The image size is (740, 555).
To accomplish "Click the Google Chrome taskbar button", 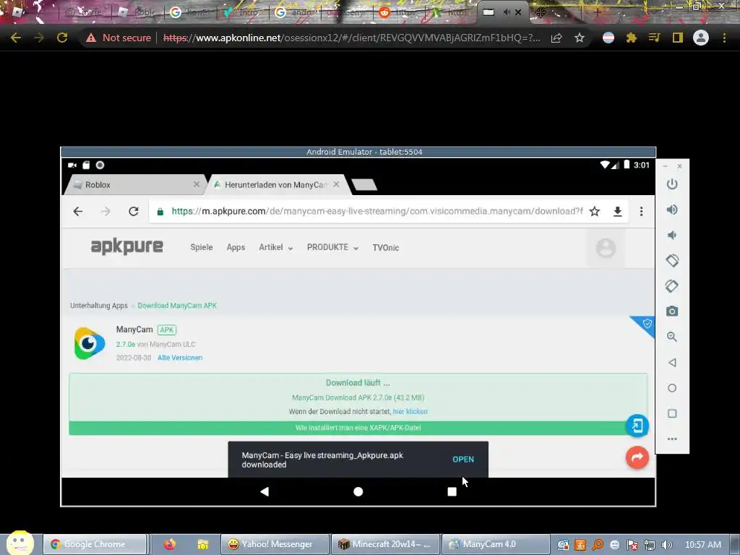I will click(x=95, y=544).
